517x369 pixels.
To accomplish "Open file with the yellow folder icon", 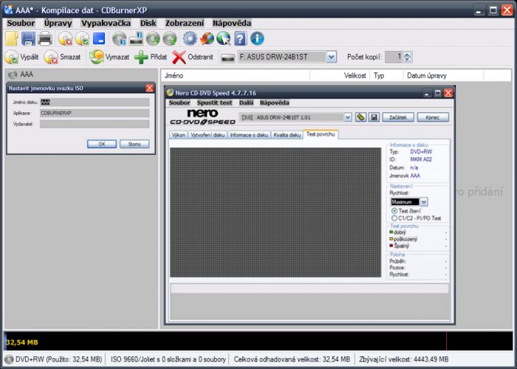I will click(12, 38).
